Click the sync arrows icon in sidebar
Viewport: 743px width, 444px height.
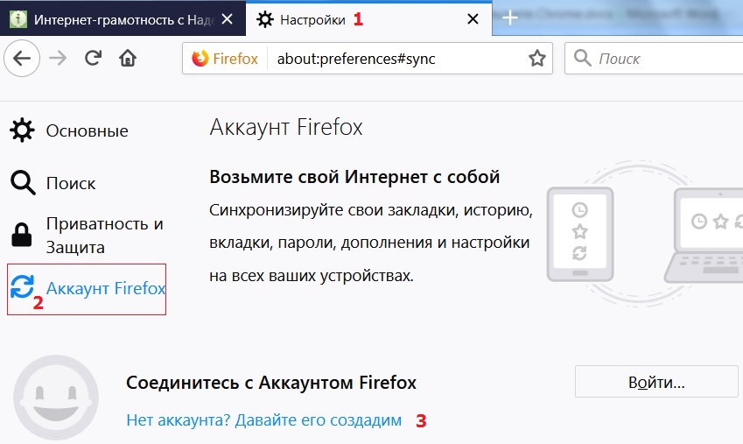[22, 286]
